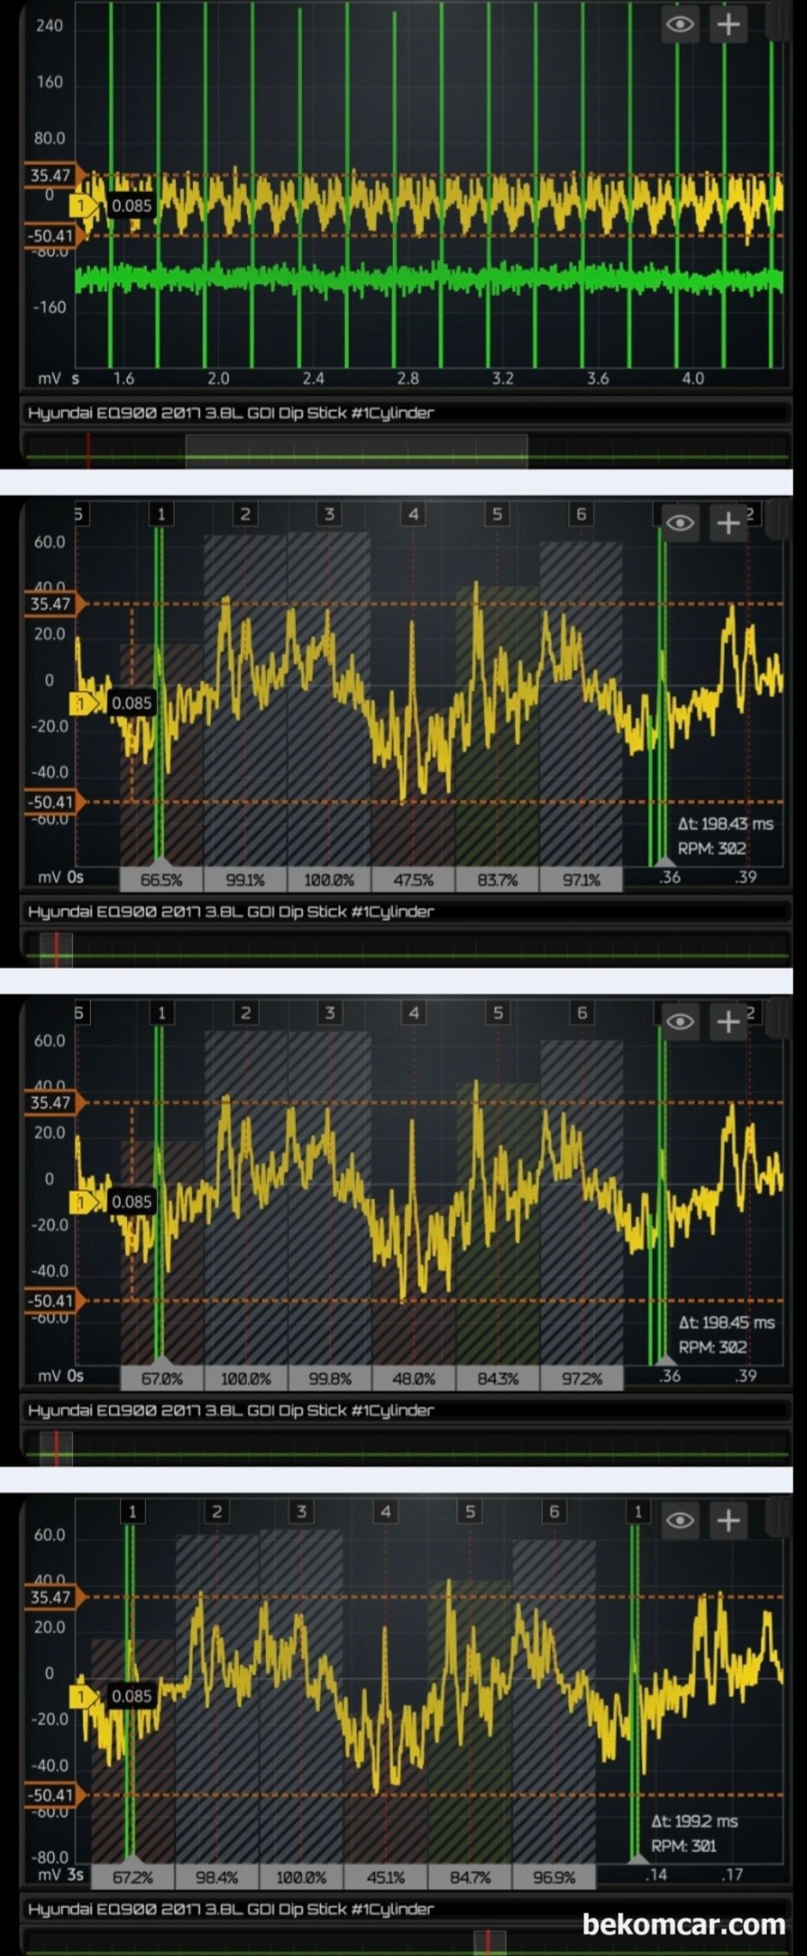The height and width of the screenshot is (1956, 807).
Task: Click the 97.1% cylinder contribution cell
Action: tap(581, 879)
